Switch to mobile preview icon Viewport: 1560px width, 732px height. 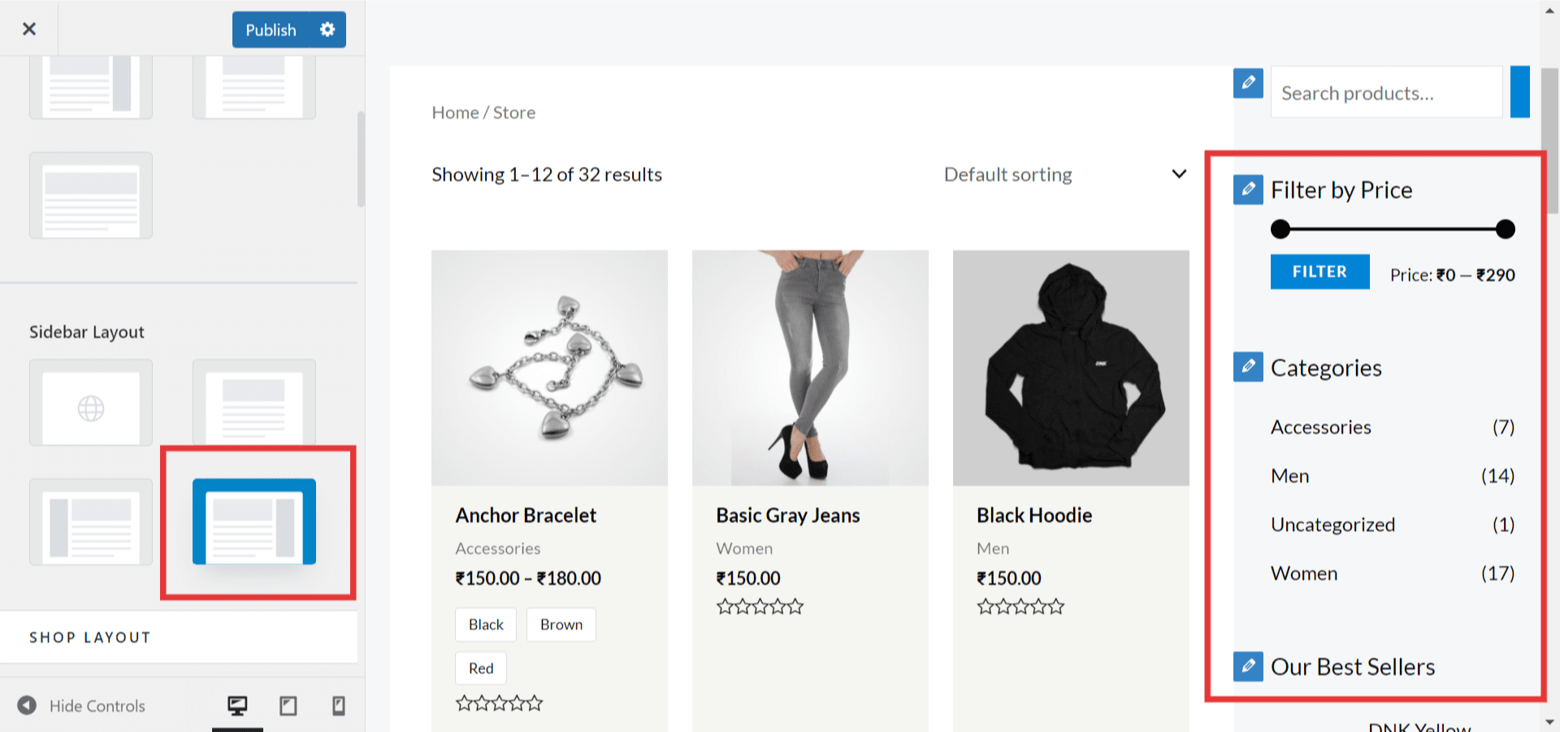pos(339,705)
